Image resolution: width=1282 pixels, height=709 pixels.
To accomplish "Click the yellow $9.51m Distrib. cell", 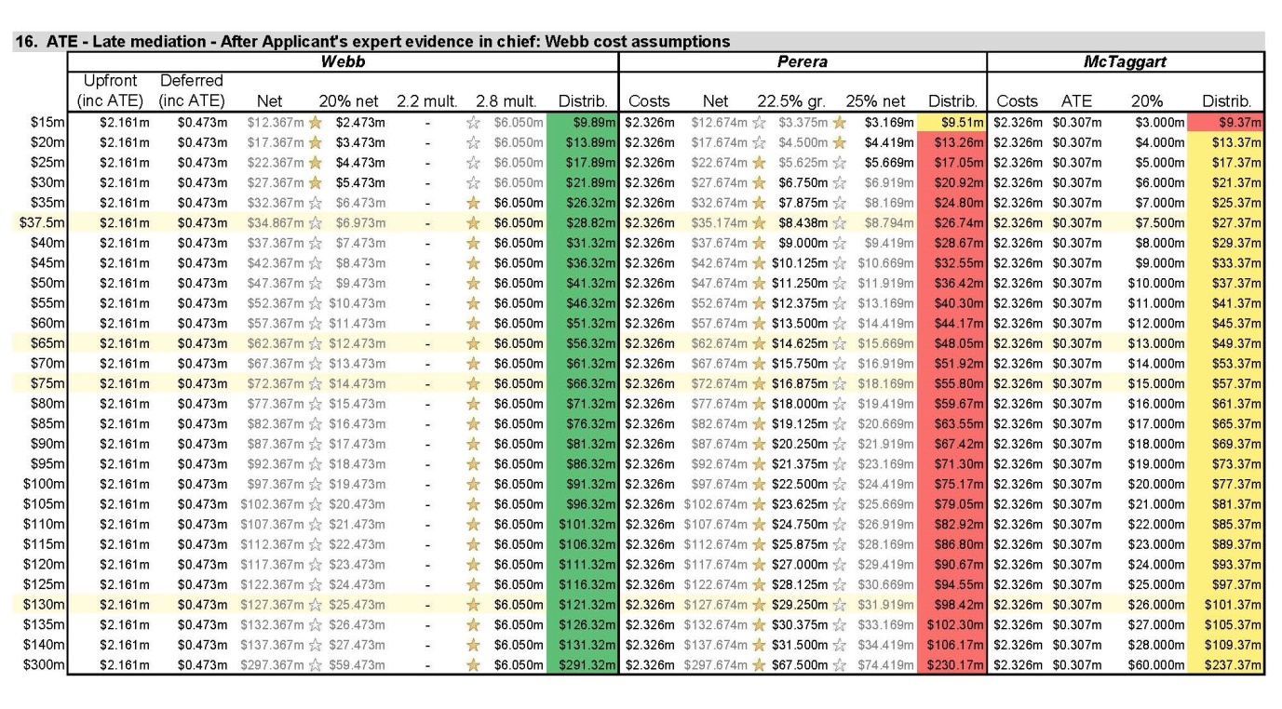I will click(951, 122).
